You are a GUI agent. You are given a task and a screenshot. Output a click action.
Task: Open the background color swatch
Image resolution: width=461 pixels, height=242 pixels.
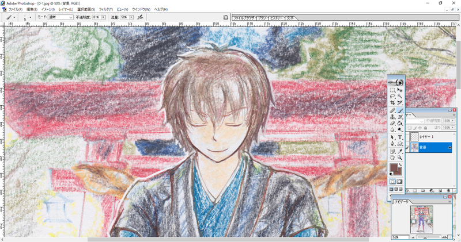coord(399,172)
